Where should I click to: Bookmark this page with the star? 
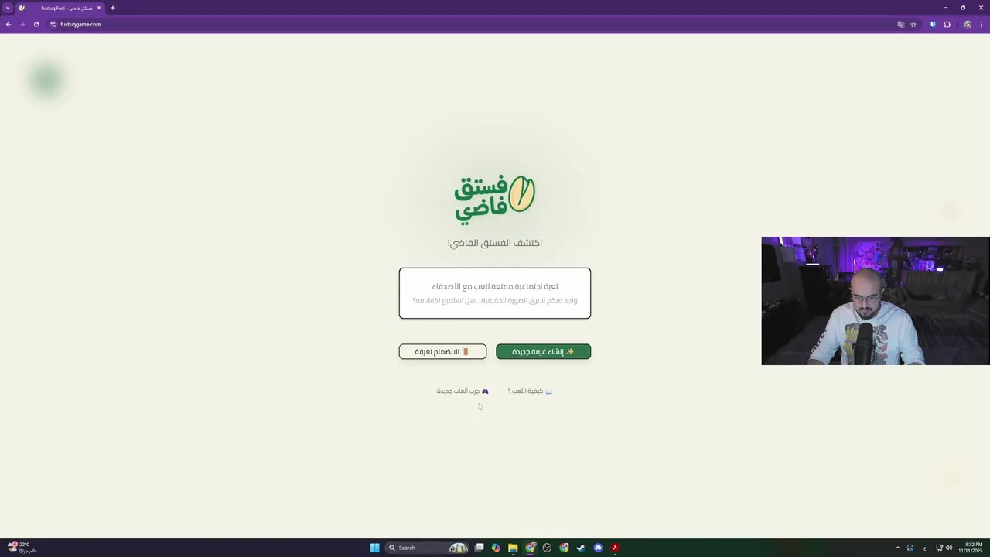[x=913, y=25]
